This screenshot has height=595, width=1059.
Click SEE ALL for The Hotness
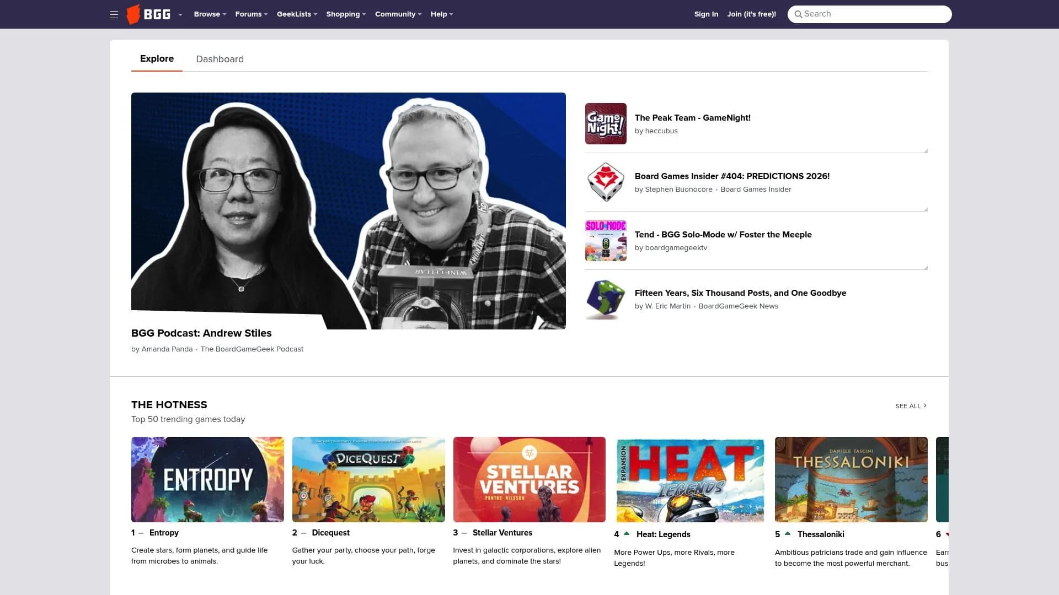[x=911, y=406]
